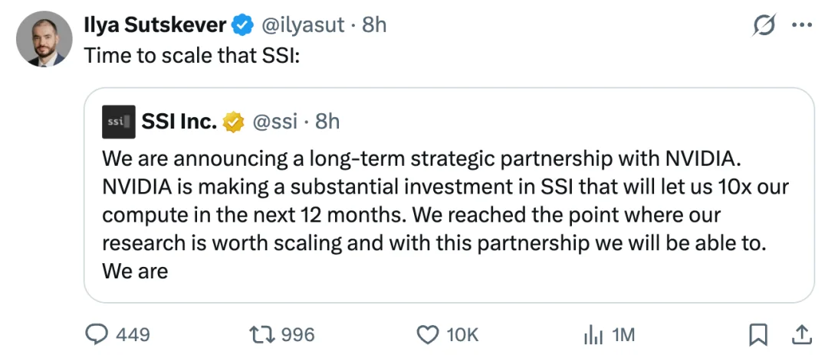Image resolution: width=828 pixels, height=361 pixels.
Task: Click the gold verified badge beside SSI Inc.
Action: coord(233,122)
